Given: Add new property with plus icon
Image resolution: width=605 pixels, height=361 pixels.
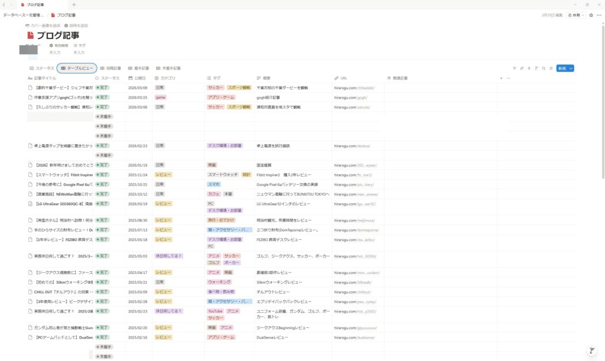Looking at the screenshot, I should pos(501,78).
